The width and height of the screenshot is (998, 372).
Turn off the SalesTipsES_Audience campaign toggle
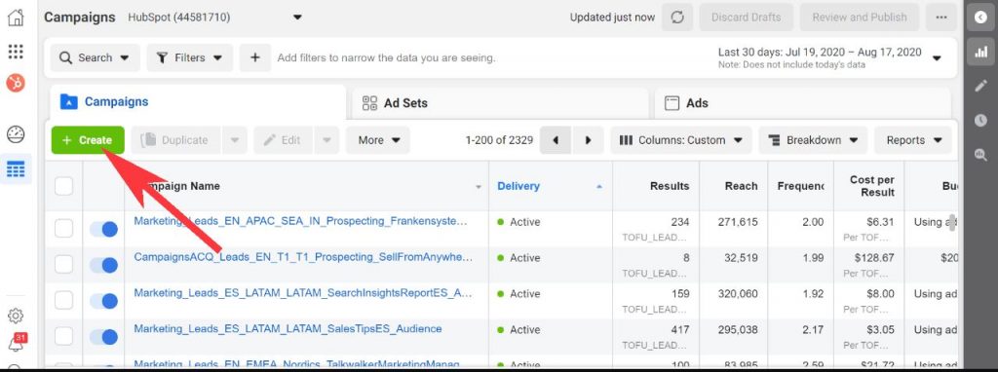[x=103, y=337]
